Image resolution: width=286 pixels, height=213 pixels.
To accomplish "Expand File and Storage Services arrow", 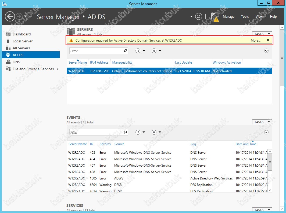I will pos(58,69).
